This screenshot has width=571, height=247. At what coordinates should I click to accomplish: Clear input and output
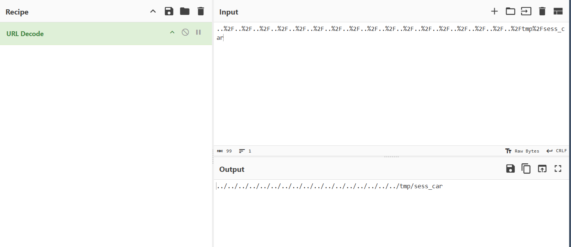[542, 11]
